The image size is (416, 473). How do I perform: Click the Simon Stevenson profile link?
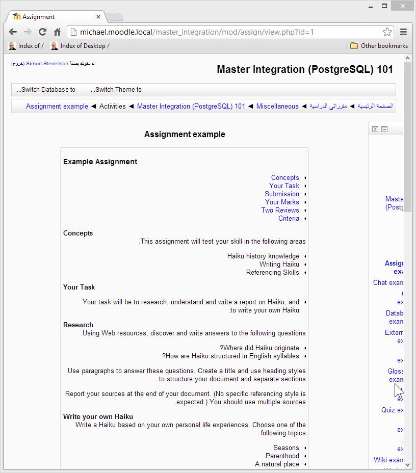coord(47,64)
